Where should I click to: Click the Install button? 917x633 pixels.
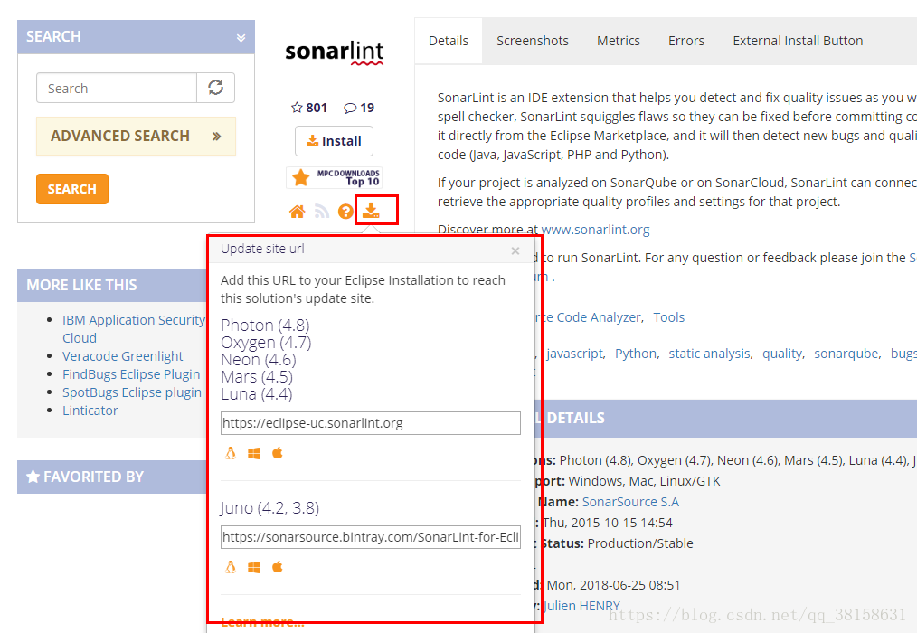pyautogui.click(x=334, y=141)
